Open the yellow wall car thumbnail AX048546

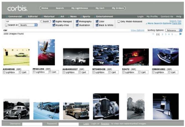coord(16,57)
